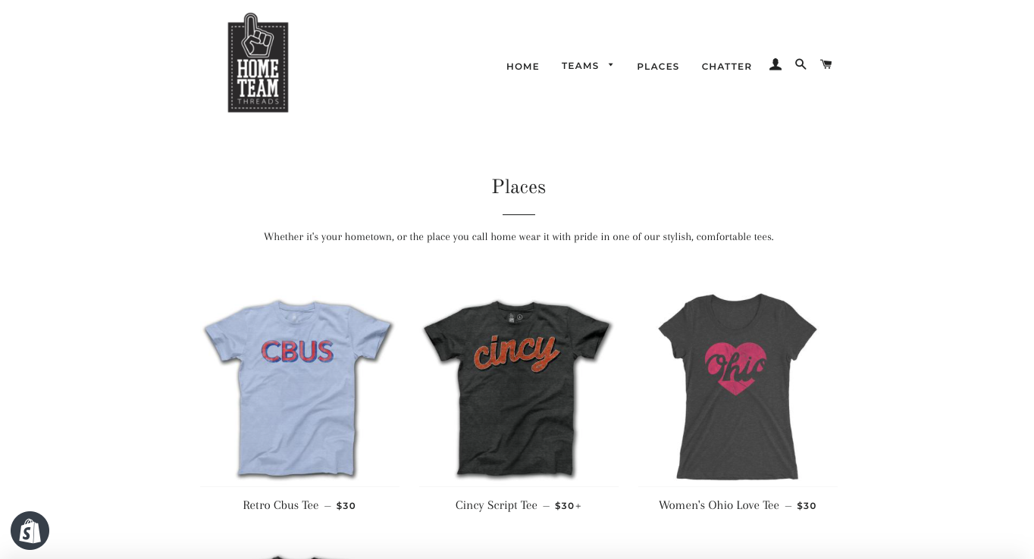
Task: Open the Shopify chat bubble icon
Action: click(x=30, y=531)
